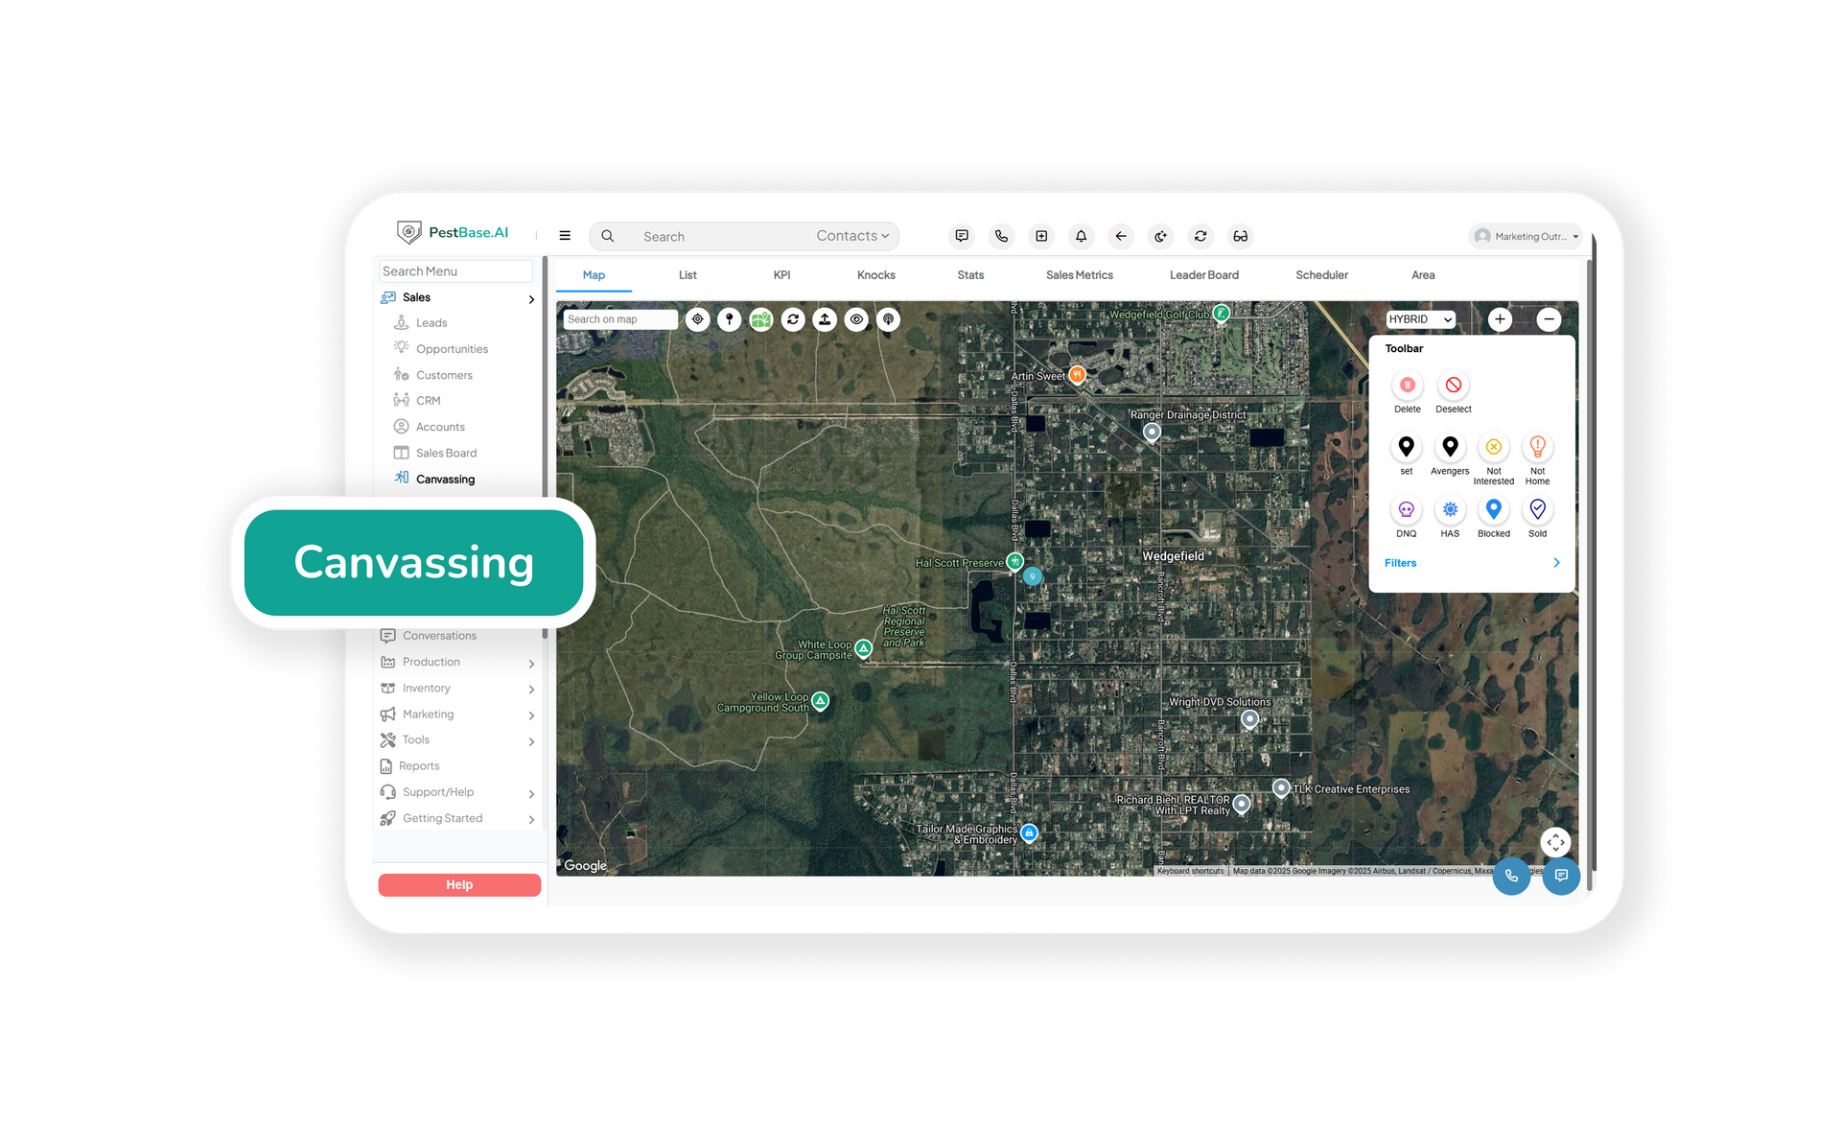Select the Not Home pin status
Viewport: 1841px width, 1125px height.
click(1538, 458)
